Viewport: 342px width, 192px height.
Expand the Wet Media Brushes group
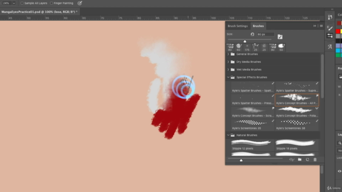click(228, 70)
